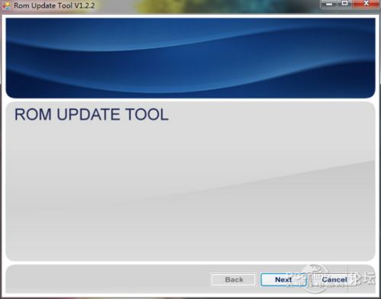381x299 pixels.
Task: Click the ROM UPDATE TOOL heading text
Action: pyautogui.click(x=92, y=114)
